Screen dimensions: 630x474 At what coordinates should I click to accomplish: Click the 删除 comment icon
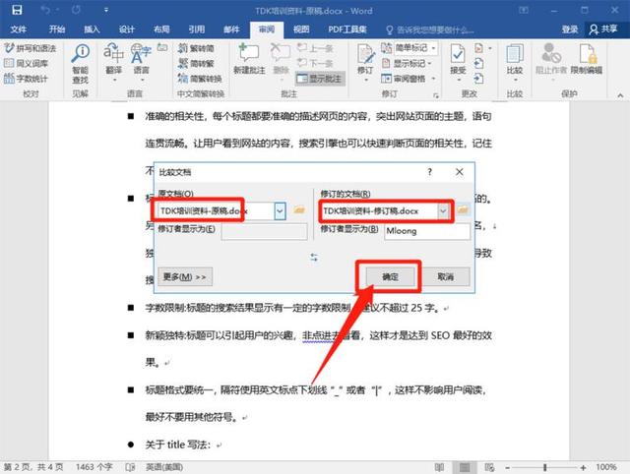tap(281, 53)
